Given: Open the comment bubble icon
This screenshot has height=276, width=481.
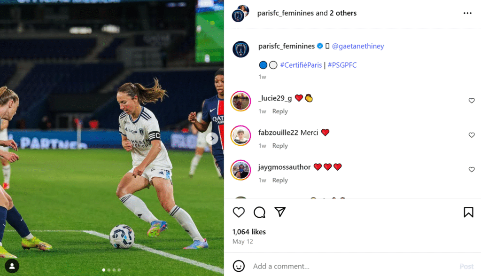Looking at the screenshot, I should click(x=259, y=212).
